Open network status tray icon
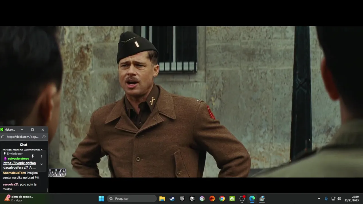363x204 pixels. click(334, 199)
